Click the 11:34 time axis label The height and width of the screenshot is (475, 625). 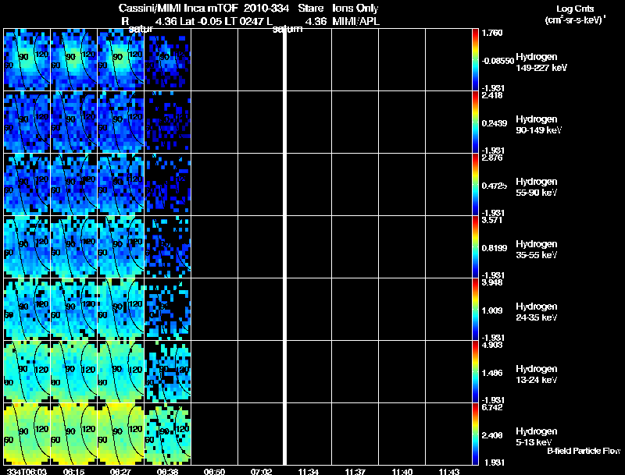point(308,471)
